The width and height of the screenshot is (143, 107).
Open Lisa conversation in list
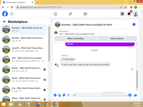(24, 90)
